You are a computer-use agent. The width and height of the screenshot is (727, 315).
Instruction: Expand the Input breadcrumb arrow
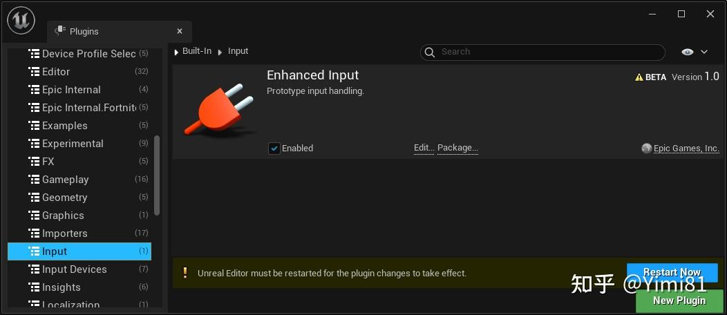220,52
